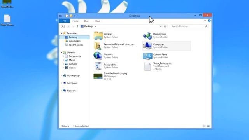
Task: Select the Network globe icon in file list
Action: [98, 56]
